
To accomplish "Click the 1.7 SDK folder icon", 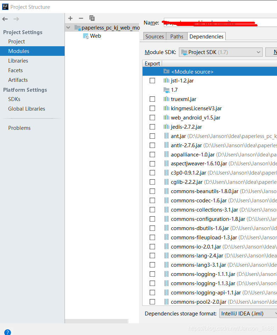I will click(x=166, y=90).
